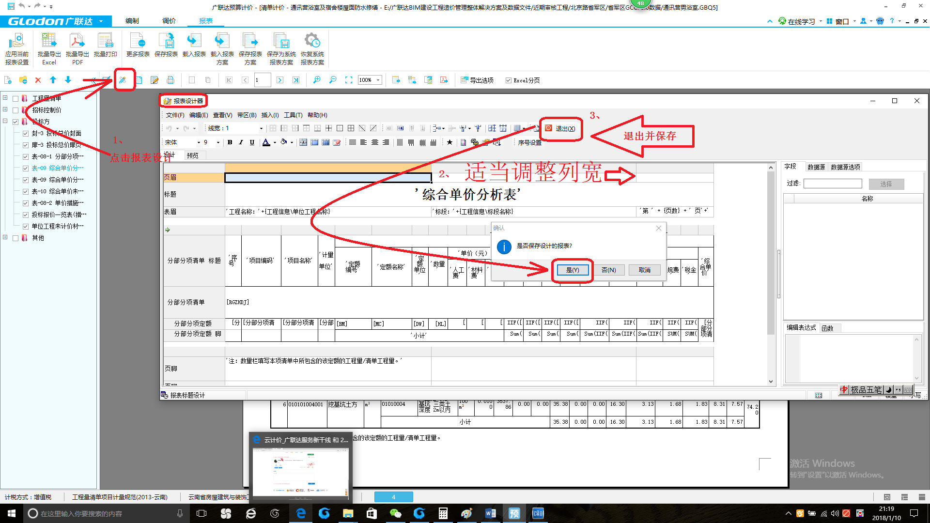The width and height of the screenshot is (930, 523).
Task: Open the font color dropdown arrow
Action: pos(275,142)
